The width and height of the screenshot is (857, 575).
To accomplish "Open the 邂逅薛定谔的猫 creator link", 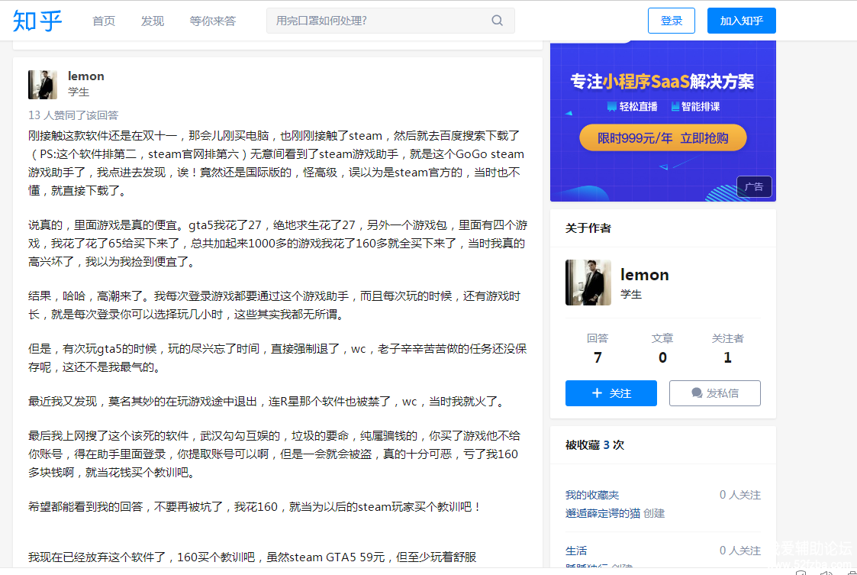I will 602,513.
